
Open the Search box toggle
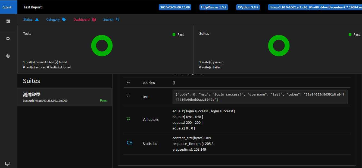[x=111, y=20]
